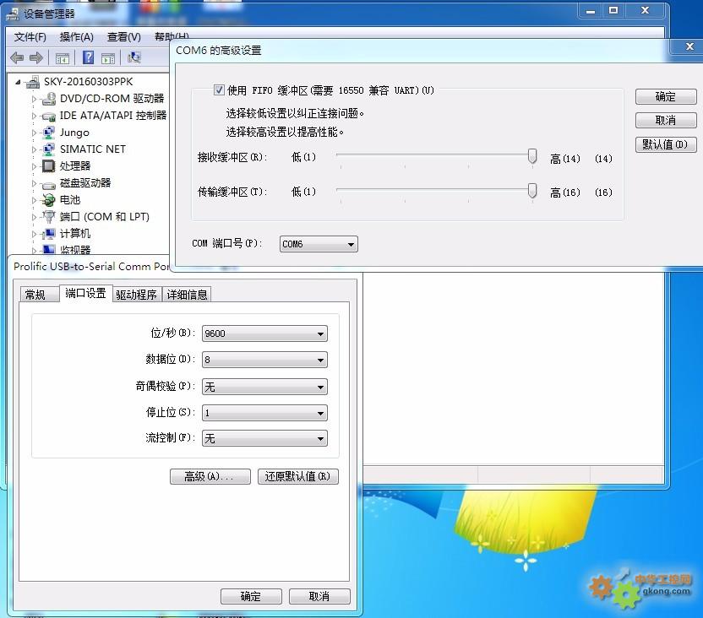Expand the IDE ATA/ATAPI 控制器 node arrow
Screen dimensions: 703x618
34,116
